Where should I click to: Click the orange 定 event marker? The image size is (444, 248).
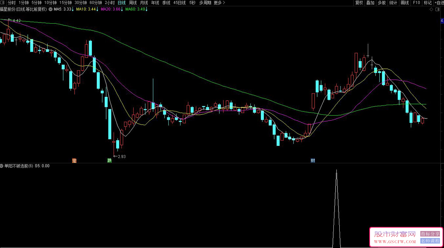click(74, 161)
